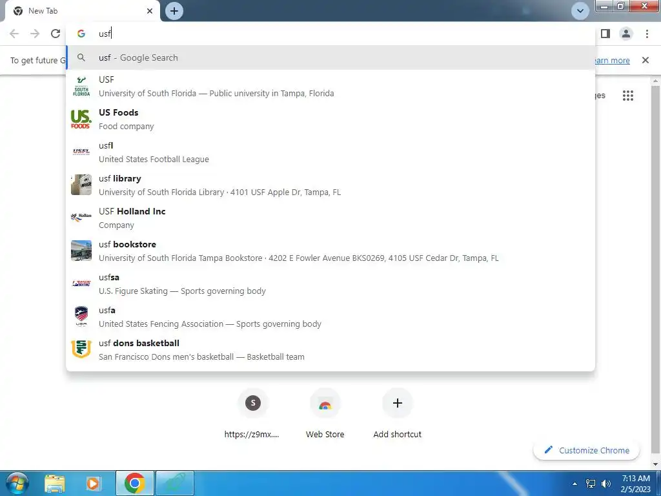Choose the usfsa U.S. Figure Skating suggestion
Image resolution: width=661 pixels, height=496 pixels.
330,284
